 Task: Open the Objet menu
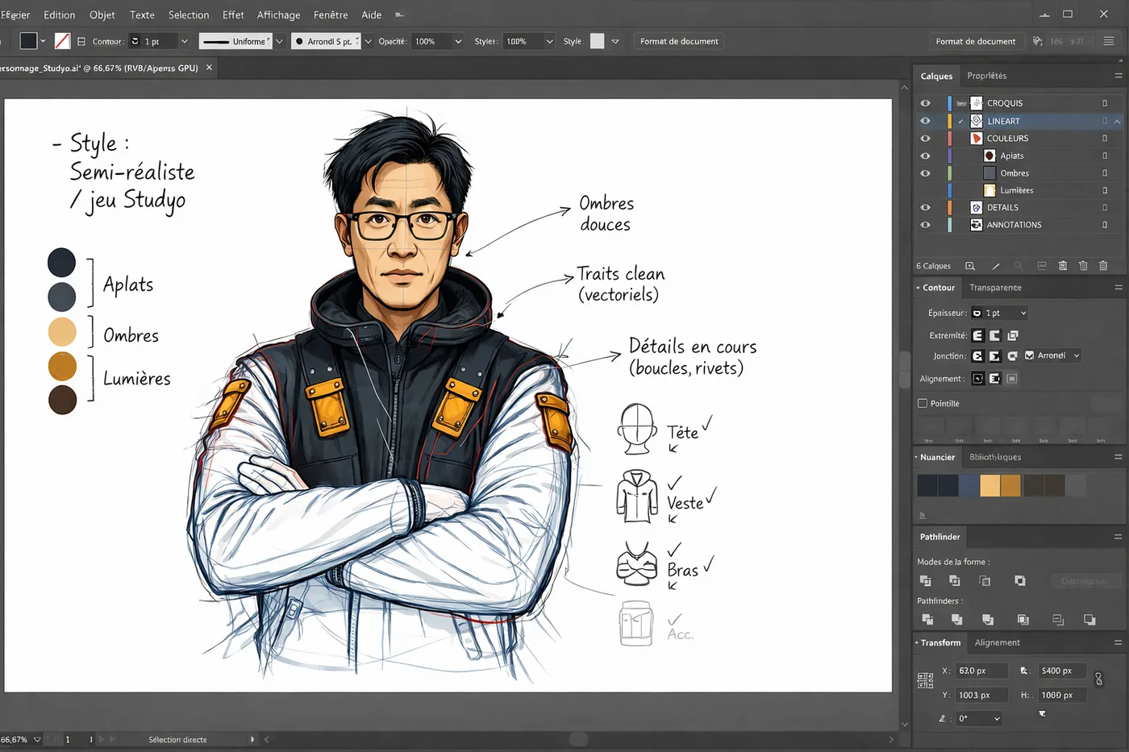click(102, 15)
